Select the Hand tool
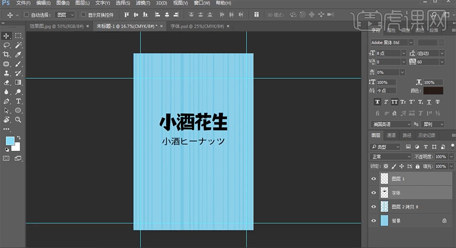Screen dimensions: 456x248 point(6,120)
